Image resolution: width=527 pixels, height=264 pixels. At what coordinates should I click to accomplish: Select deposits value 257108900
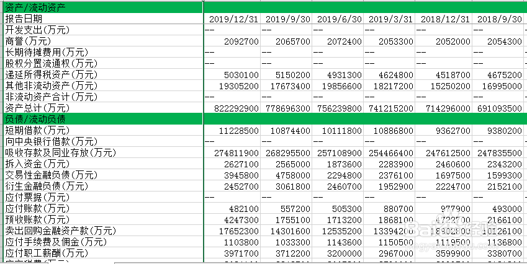point(338,152)
